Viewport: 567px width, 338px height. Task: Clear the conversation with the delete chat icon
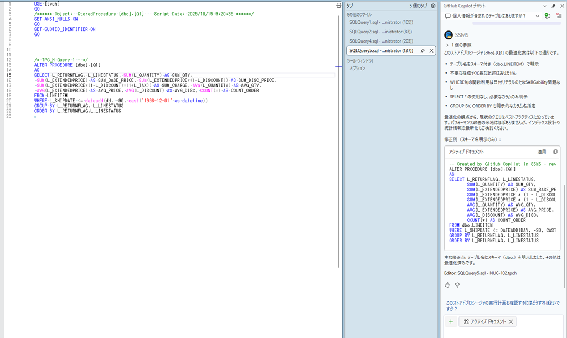click(559, 16)
